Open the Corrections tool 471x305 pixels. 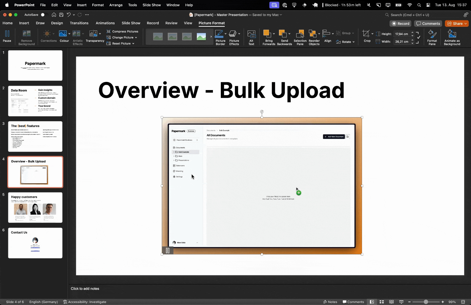[x=47, y=34]
